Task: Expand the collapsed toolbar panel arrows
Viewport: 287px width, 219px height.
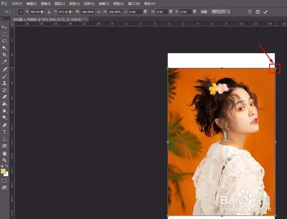Action: coord(2,18)
